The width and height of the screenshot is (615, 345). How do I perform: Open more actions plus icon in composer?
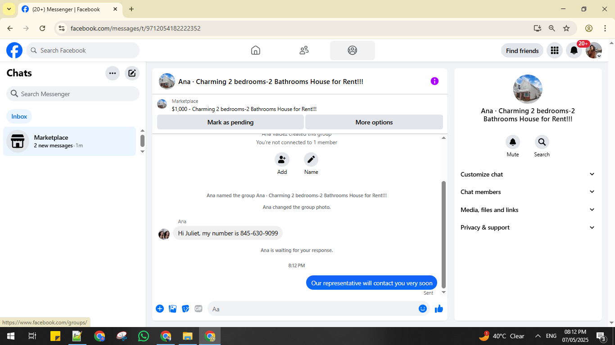click(x=160, y=309)
